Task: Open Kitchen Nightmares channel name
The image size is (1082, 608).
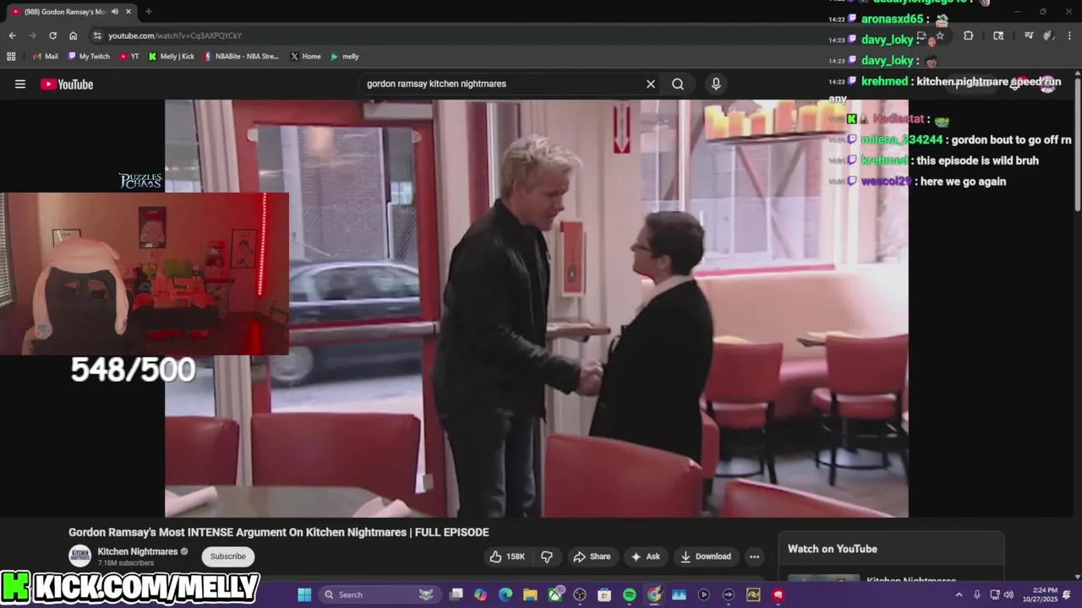Action: 138,551
